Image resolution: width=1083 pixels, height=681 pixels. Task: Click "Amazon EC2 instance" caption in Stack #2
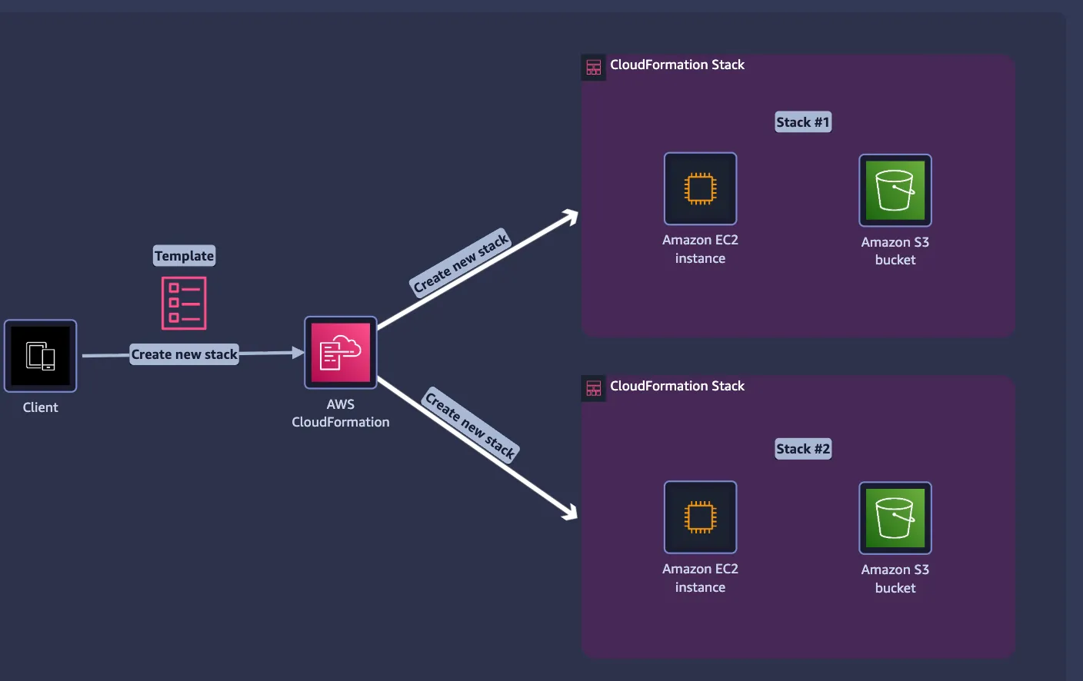701,578
